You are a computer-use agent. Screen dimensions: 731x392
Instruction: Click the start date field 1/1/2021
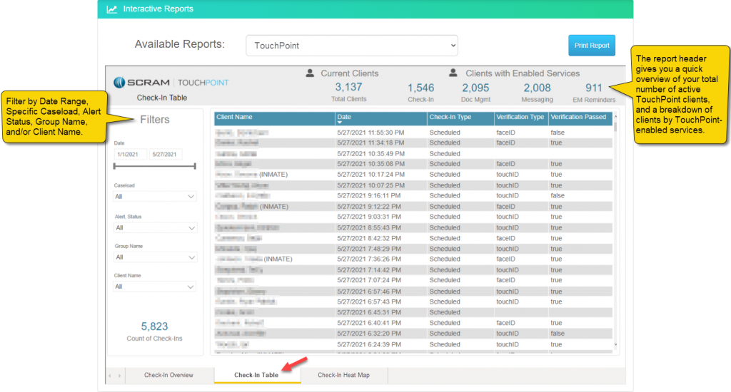(x=130, y=154)
